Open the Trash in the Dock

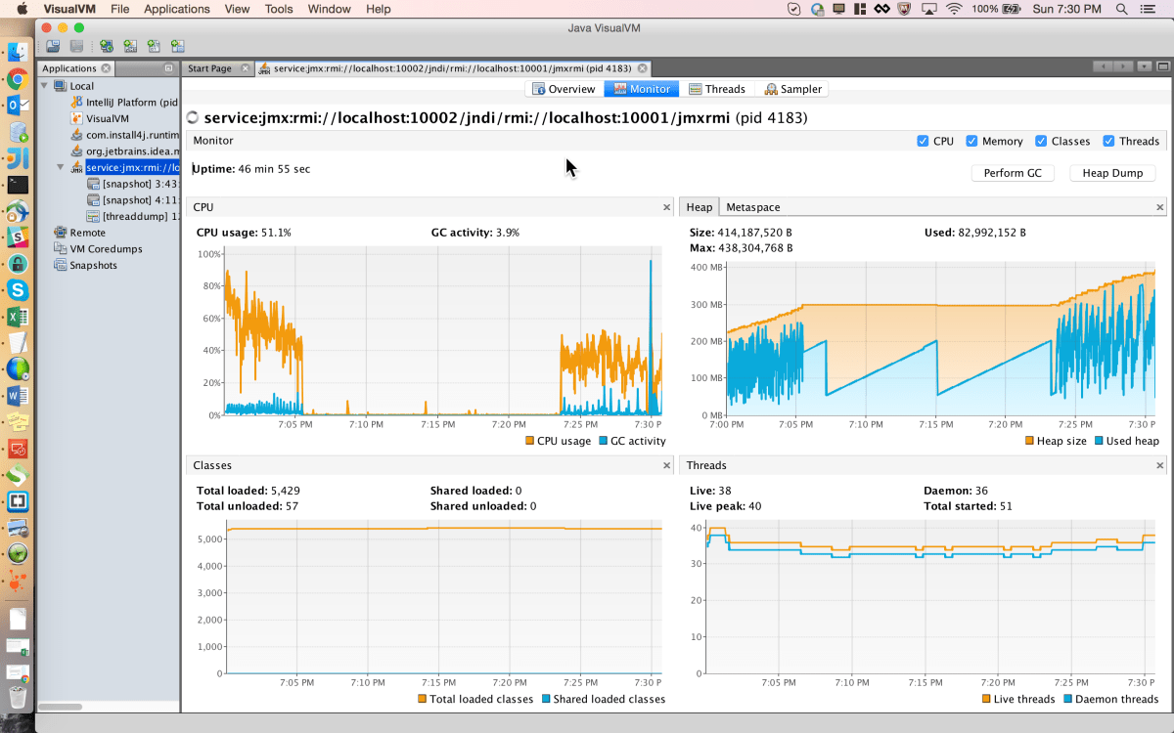[x=18, y=697]
